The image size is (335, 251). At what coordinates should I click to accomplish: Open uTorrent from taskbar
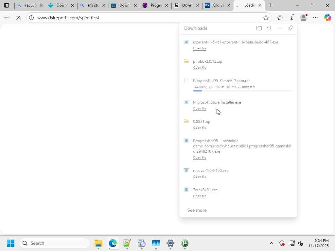(x=185, y=243)
